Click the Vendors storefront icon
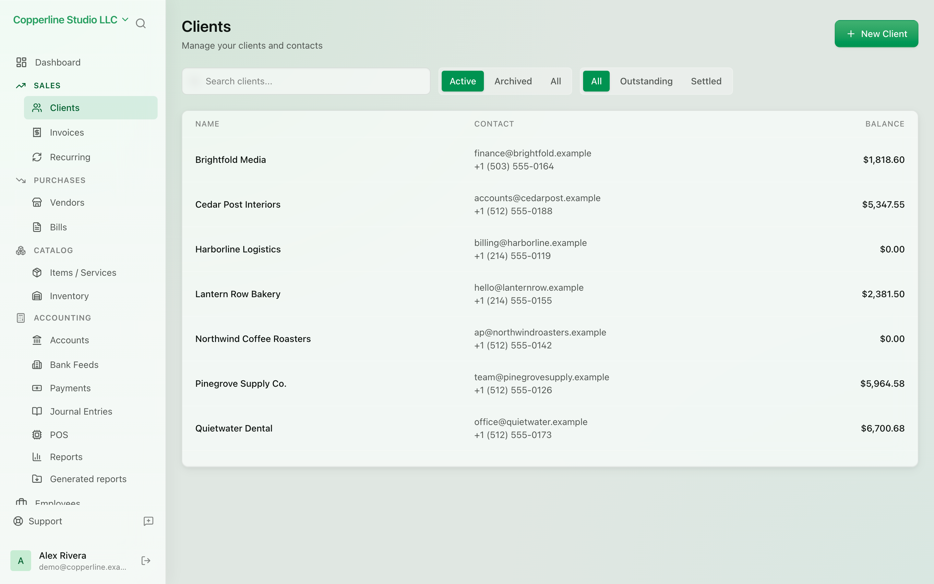 pyautogui.click(x=37, y=202)
